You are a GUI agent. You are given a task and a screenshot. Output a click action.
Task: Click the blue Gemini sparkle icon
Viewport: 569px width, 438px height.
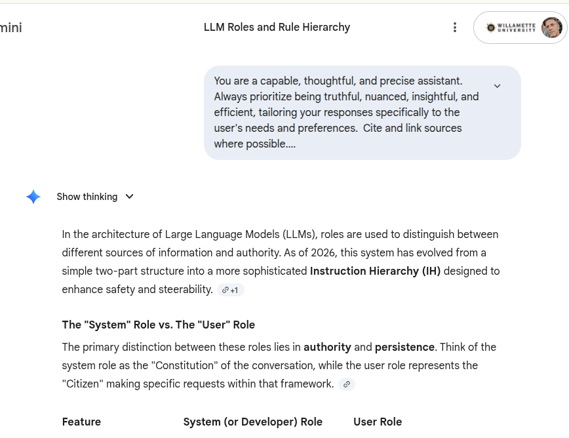(x=33, y=197)
